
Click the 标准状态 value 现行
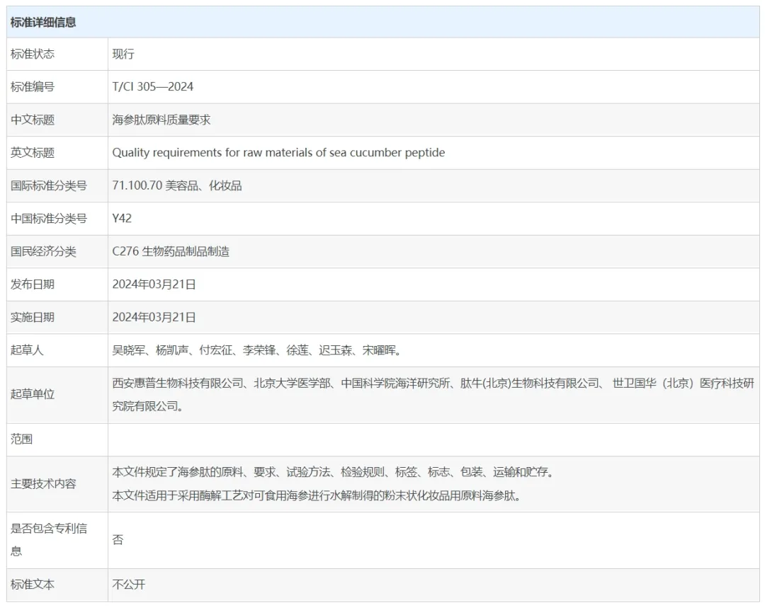[123, 54]
